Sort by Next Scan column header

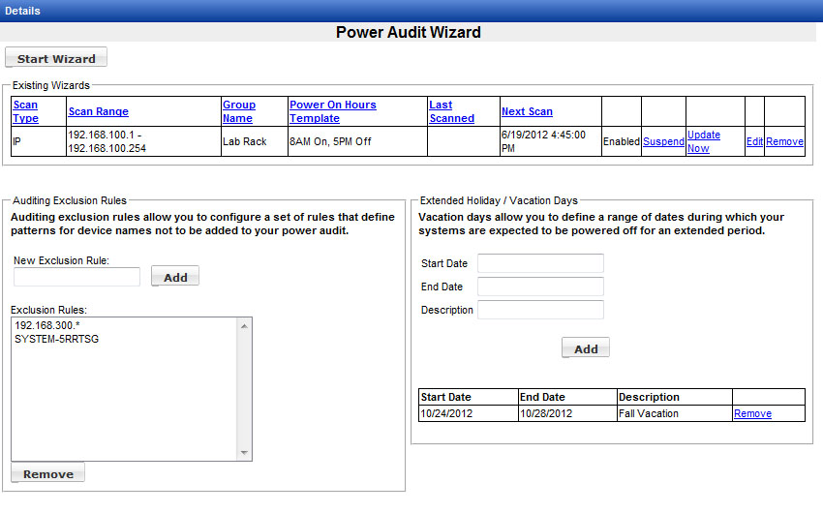tap(527, 112)
